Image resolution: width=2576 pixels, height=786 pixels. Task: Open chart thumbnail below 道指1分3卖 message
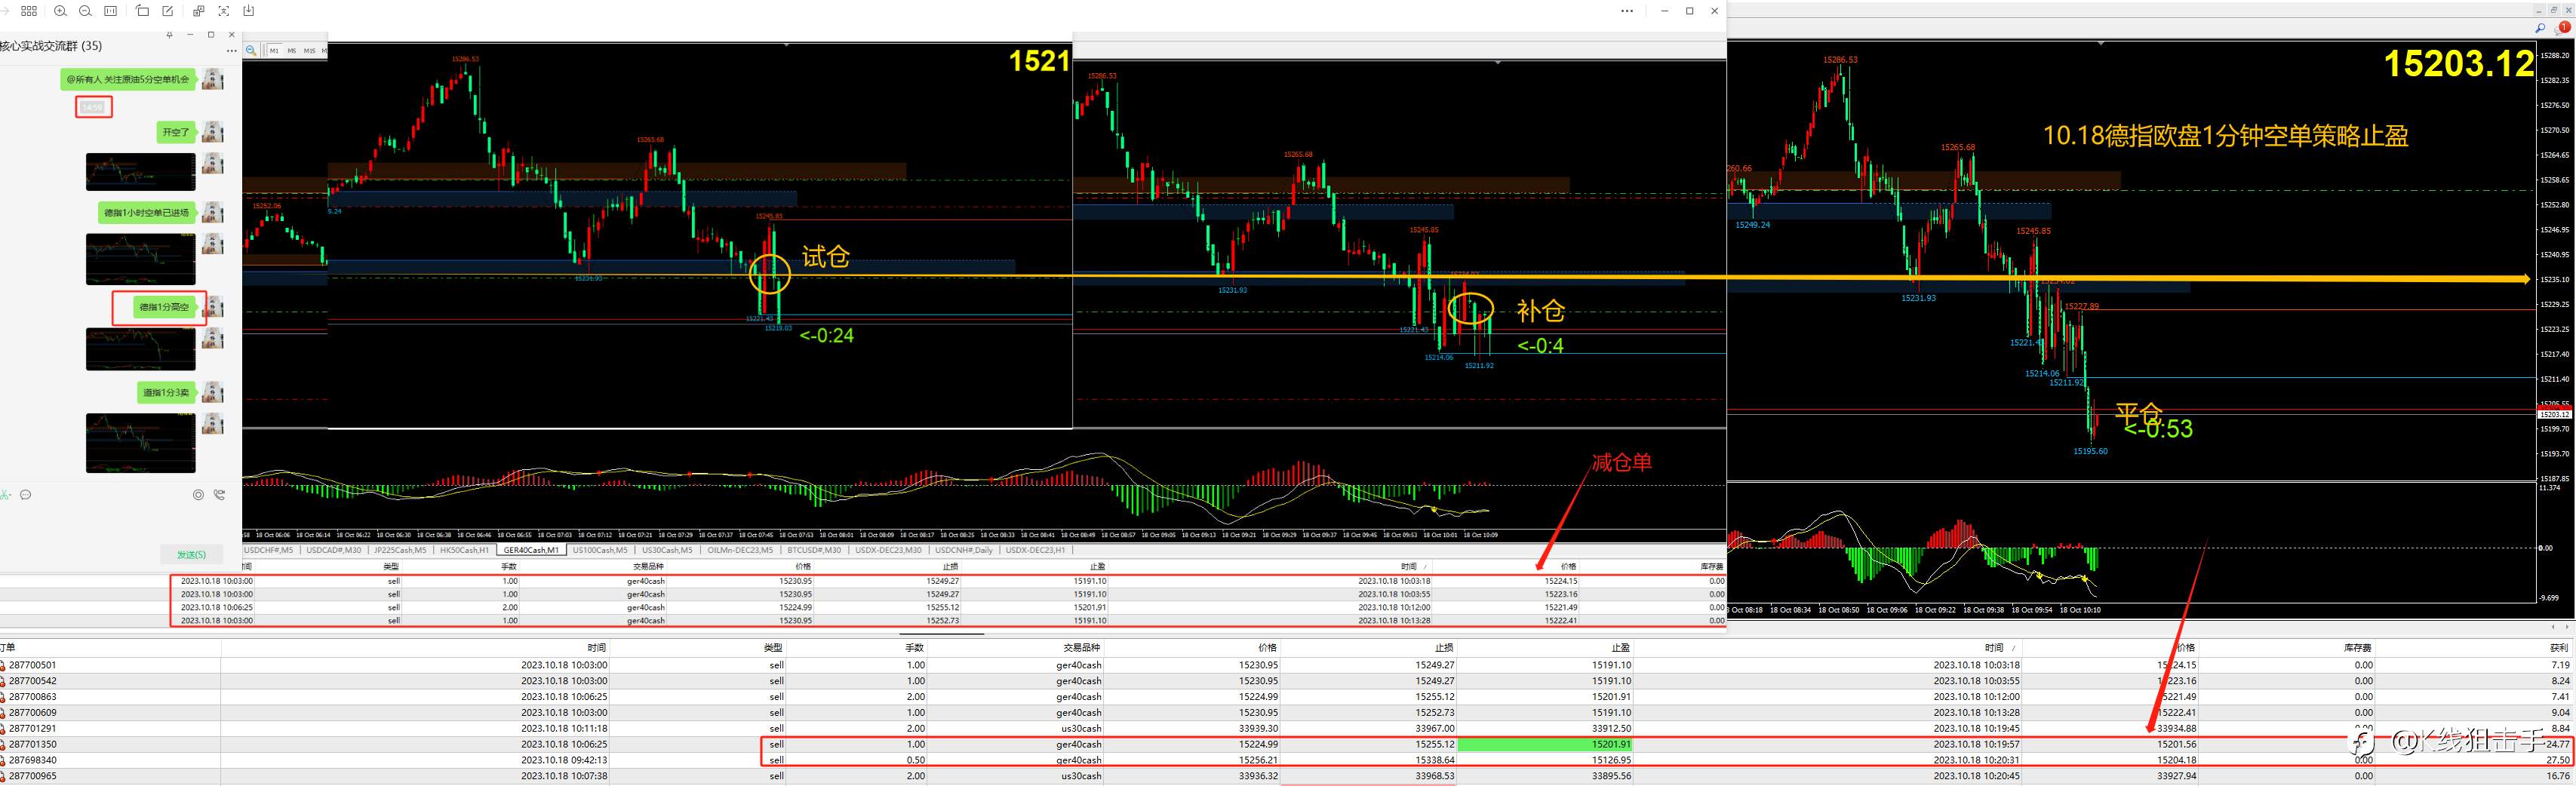[141, 443]
